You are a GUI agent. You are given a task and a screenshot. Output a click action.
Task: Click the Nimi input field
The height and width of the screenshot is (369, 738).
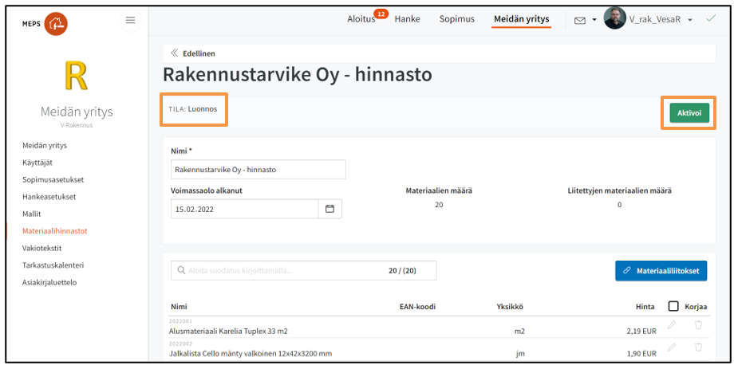click(x=258, y=170)
